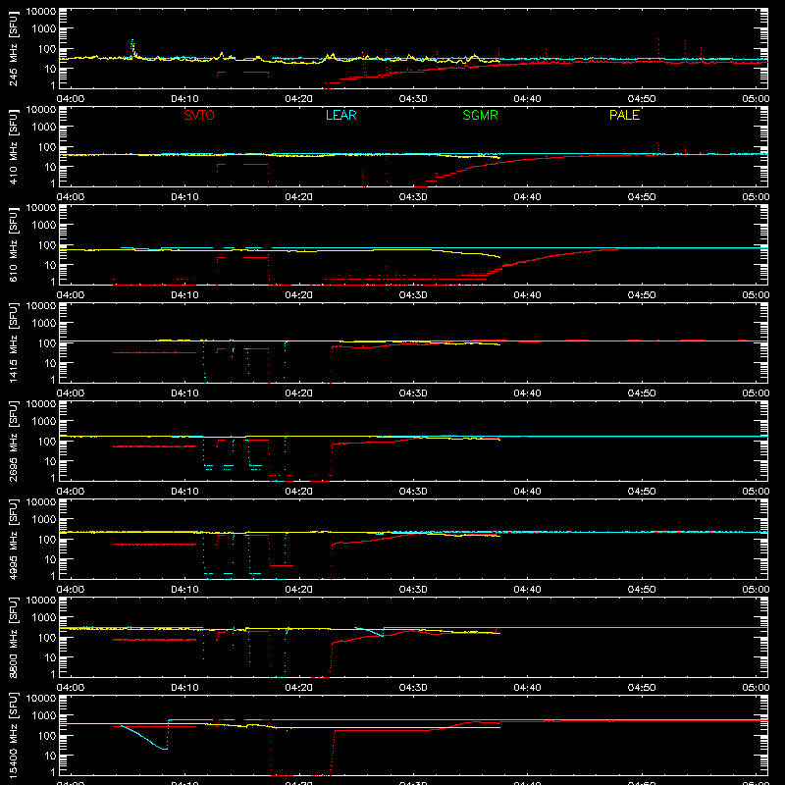Viewport: 785px width, 785px height.
Task: Click the 04:10 tick under the 2695 MHz panel
Action: pyautogui.click(x=184, y=492)
